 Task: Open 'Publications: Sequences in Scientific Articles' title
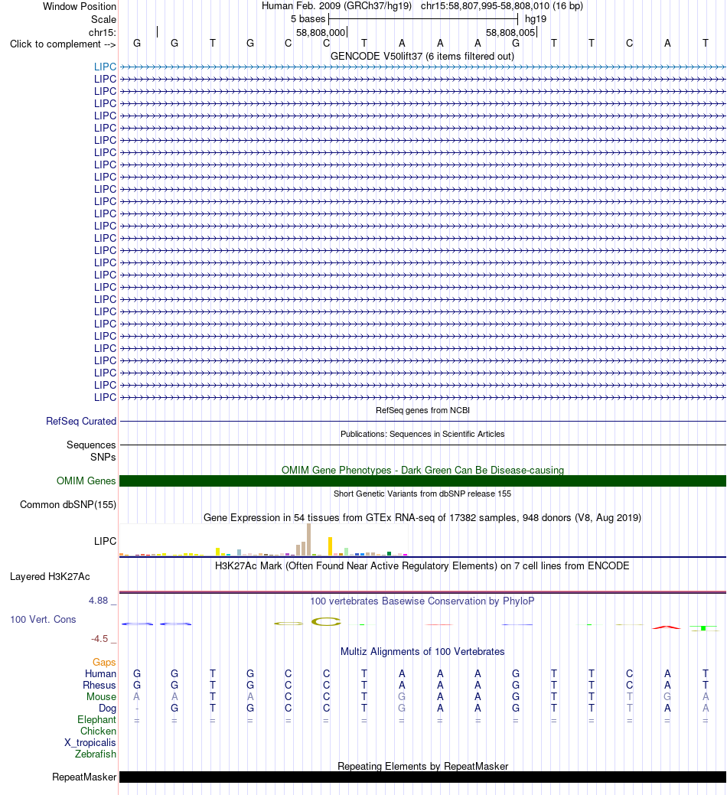[x=422, y=434]
